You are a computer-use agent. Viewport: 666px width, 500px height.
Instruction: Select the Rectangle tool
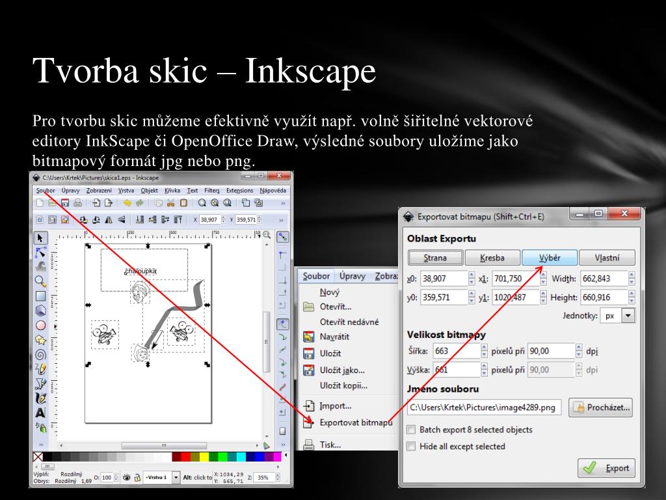(x=40, y=296)
